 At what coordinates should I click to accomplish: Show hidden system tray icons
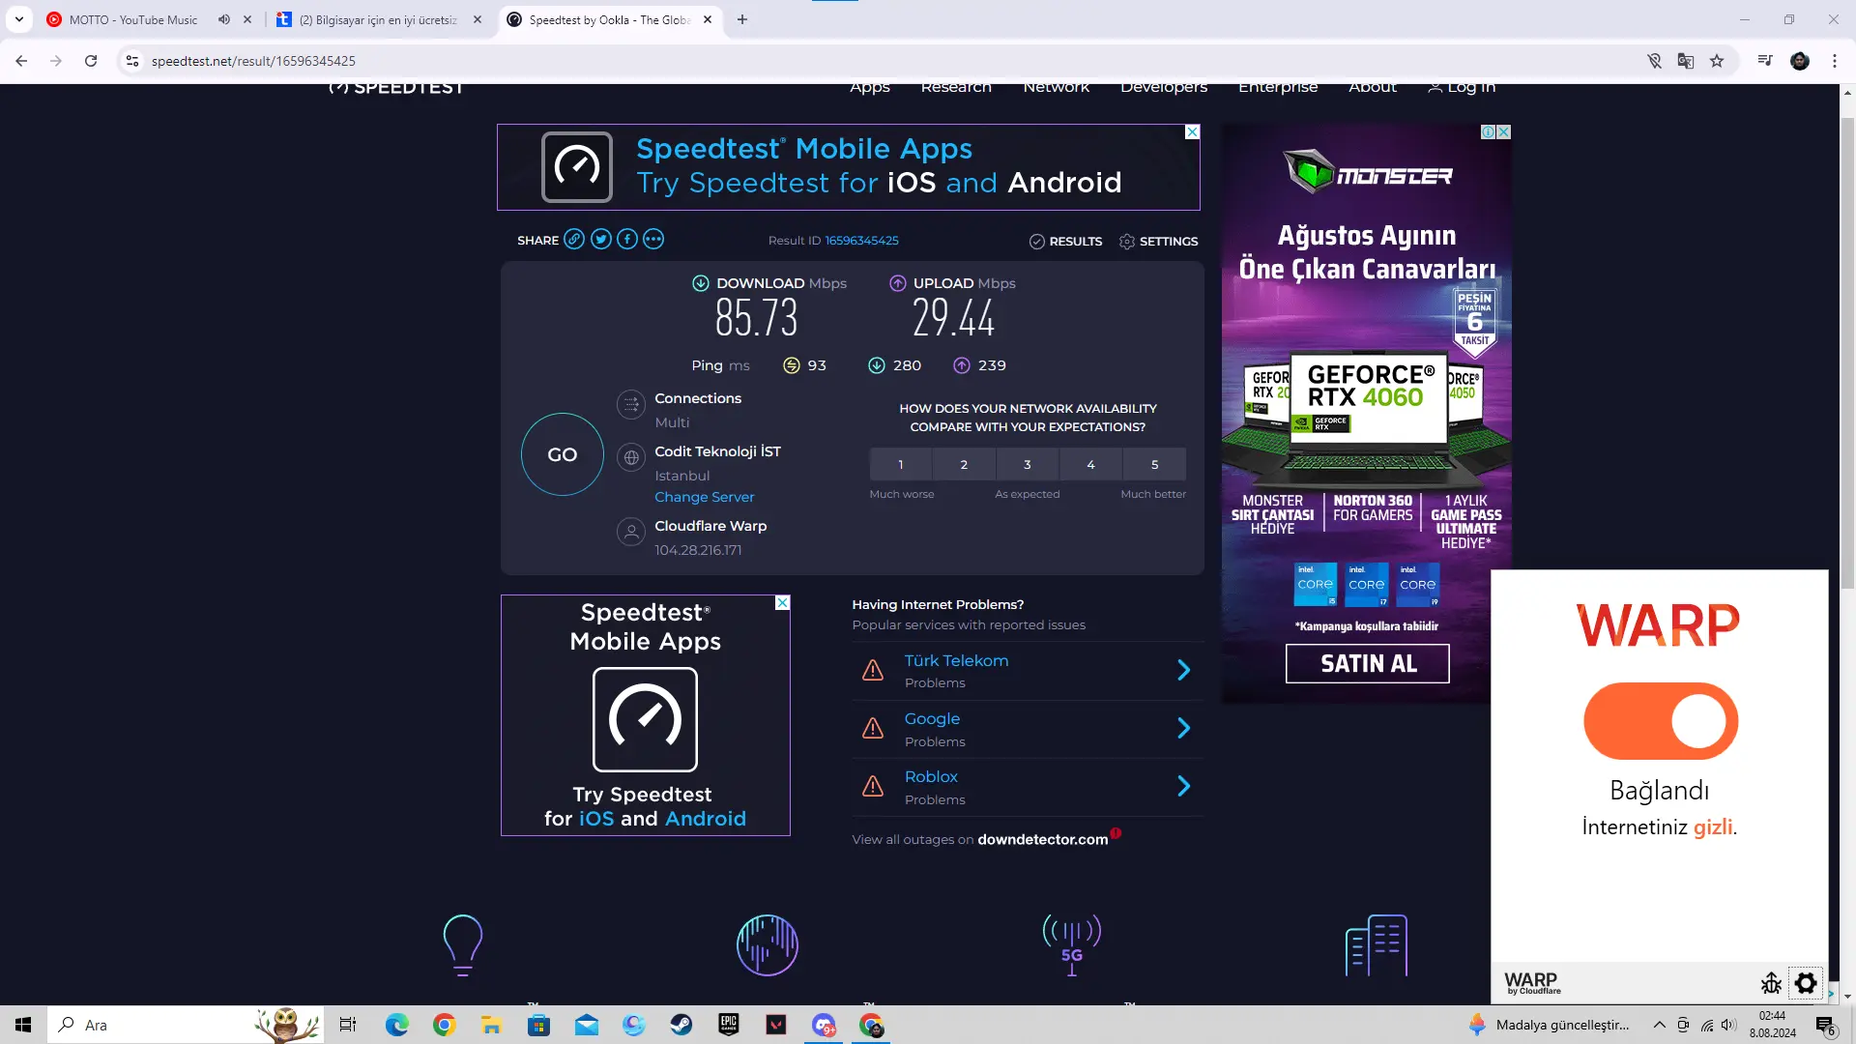(x=1659, y=1025)
